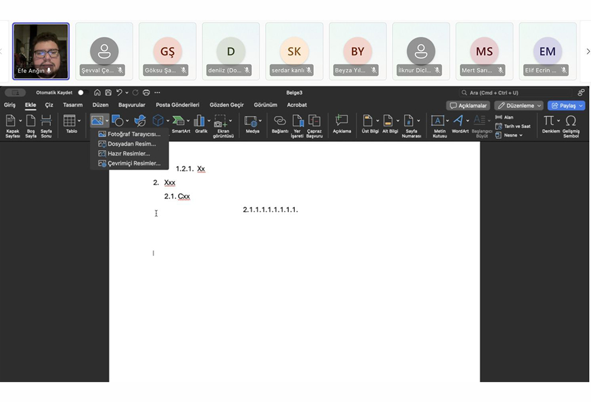Viewport: 591px width, 402px height.
Task: Toggle mute icon on deniiz participant tile
Action: [x=247, y=70]
